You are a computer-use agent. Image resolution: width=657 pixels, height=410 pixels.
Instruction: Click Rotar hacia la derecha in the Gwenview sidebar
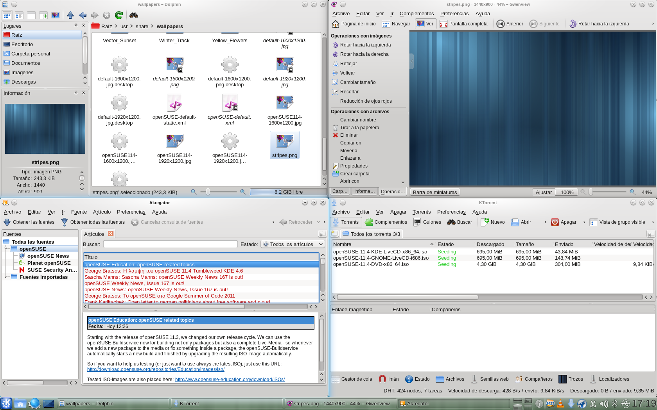[x=364, y=54]
